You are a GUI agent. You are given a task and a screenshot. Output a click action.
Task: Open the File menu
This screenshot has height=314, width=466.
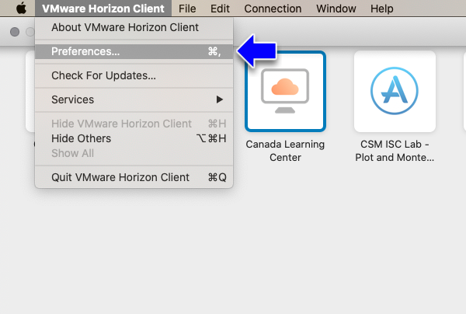[187, 9]
